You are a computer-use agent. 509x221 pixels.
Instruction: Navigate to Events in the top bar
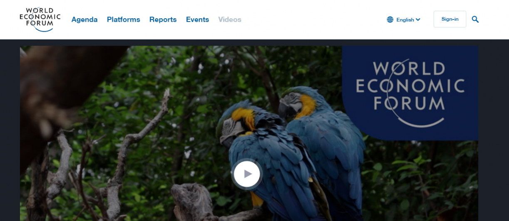[197, 20]
